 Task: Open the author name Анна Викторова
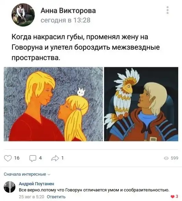[68, 11]
